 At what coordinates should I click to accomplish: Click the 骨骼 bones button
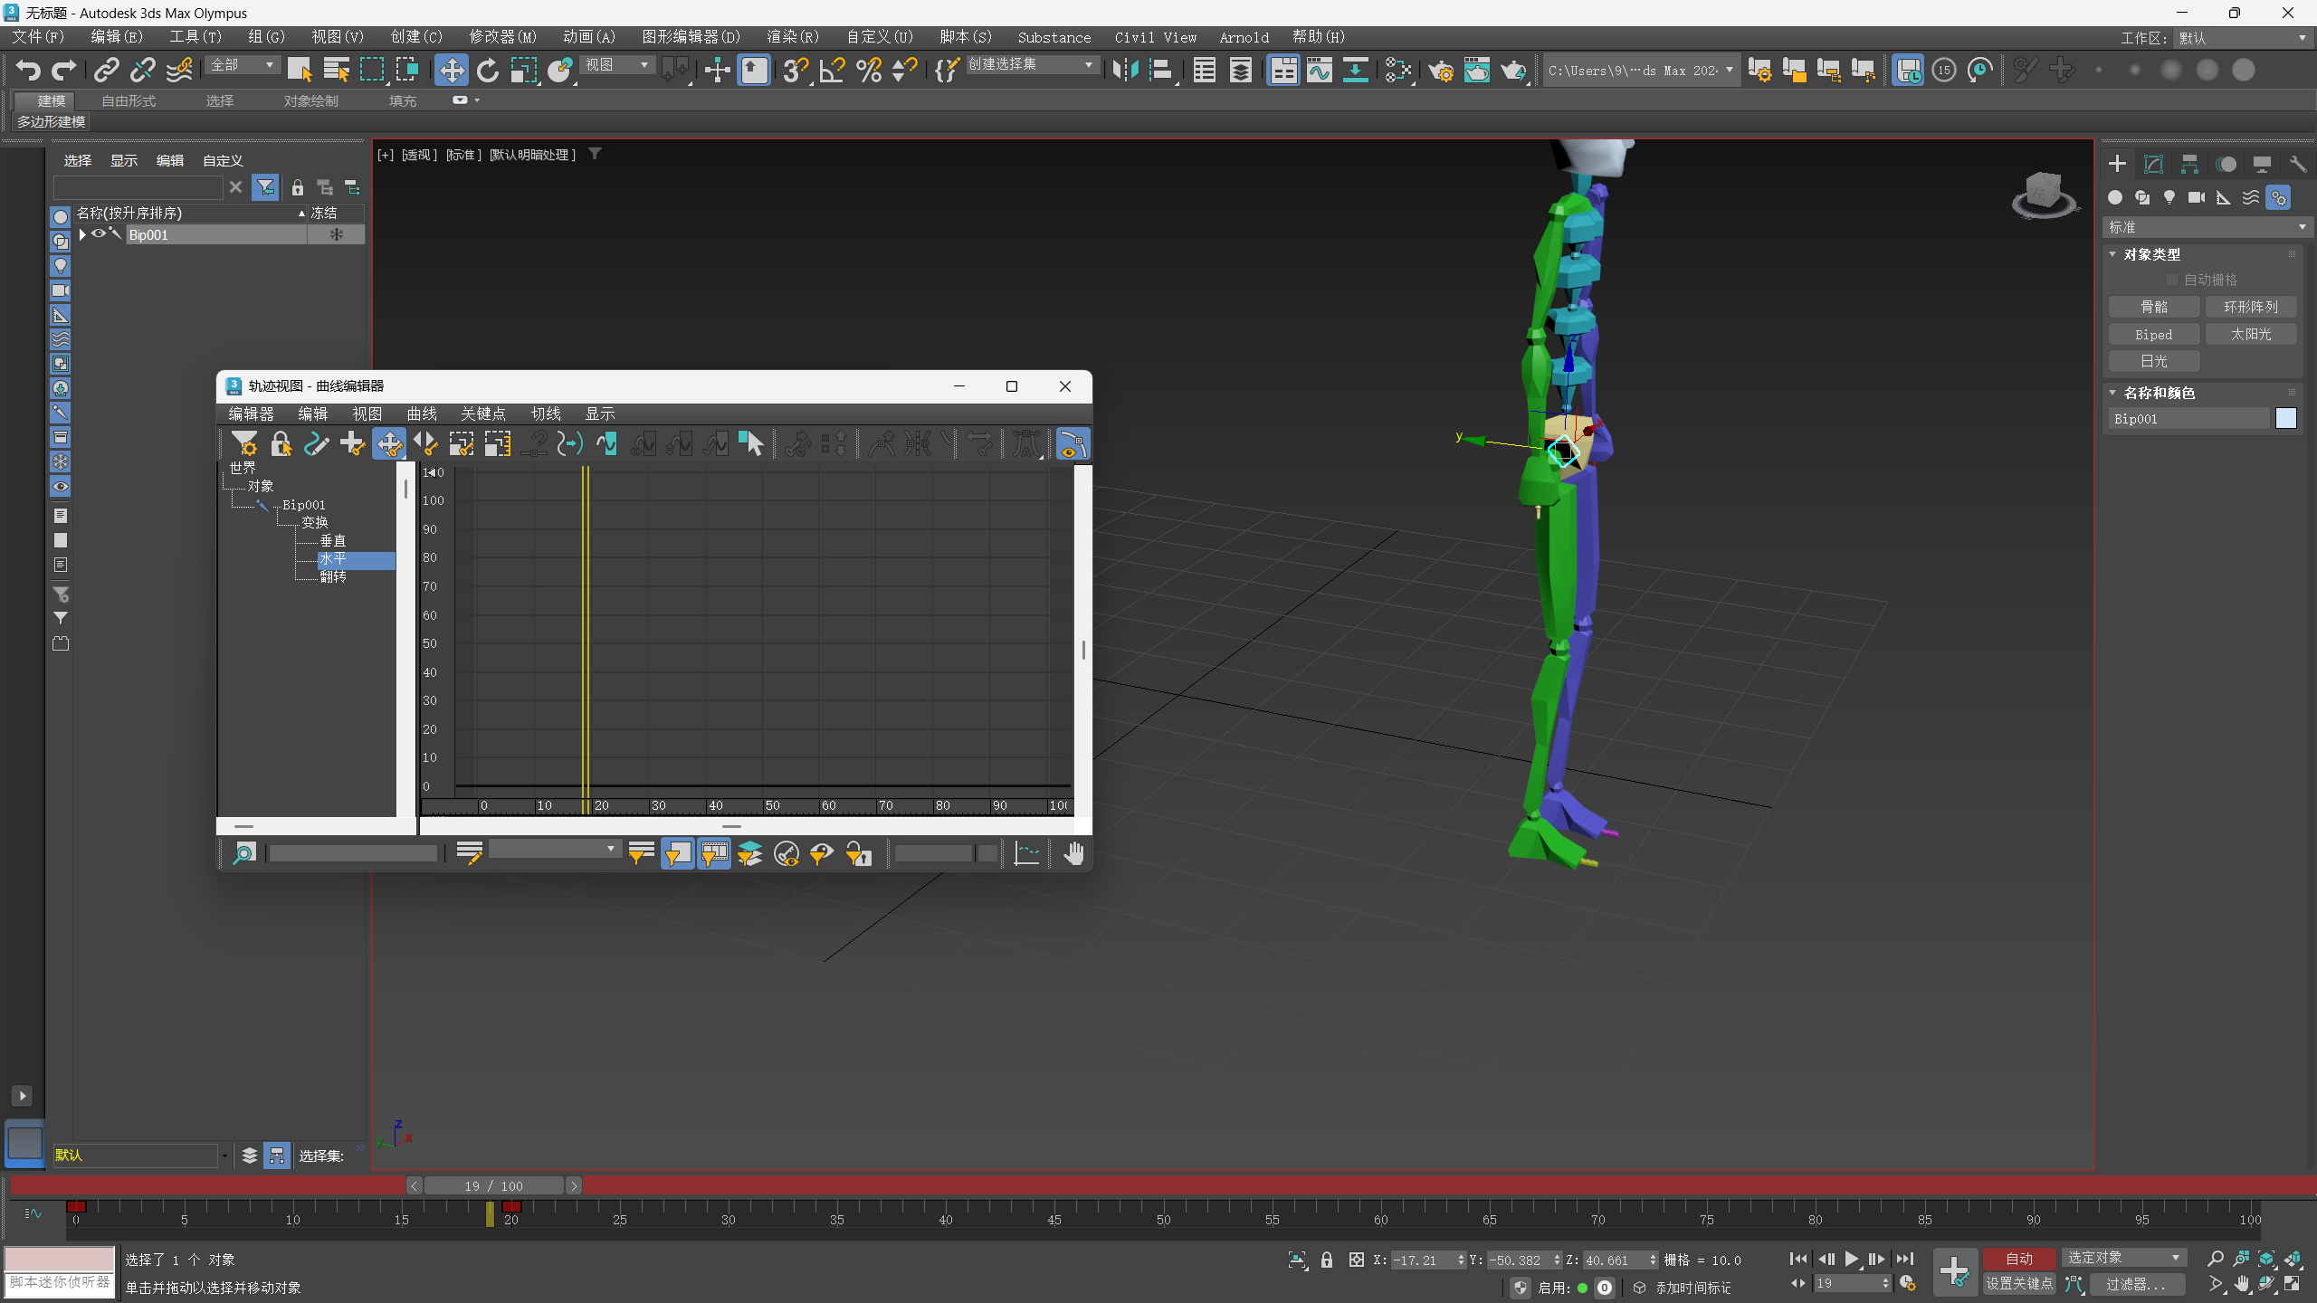coord(2154,307)
